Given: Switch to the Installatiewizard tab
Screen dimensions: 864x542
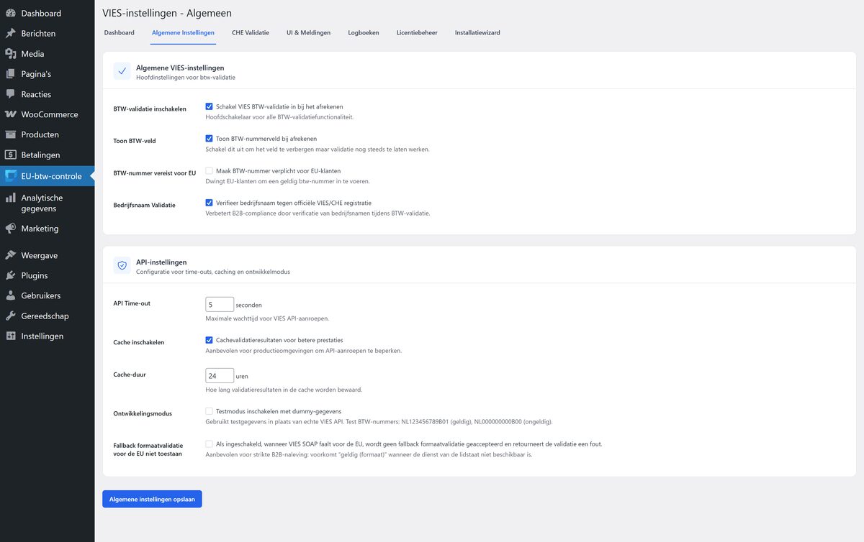Looking at the screenshot, I should 477,33.
